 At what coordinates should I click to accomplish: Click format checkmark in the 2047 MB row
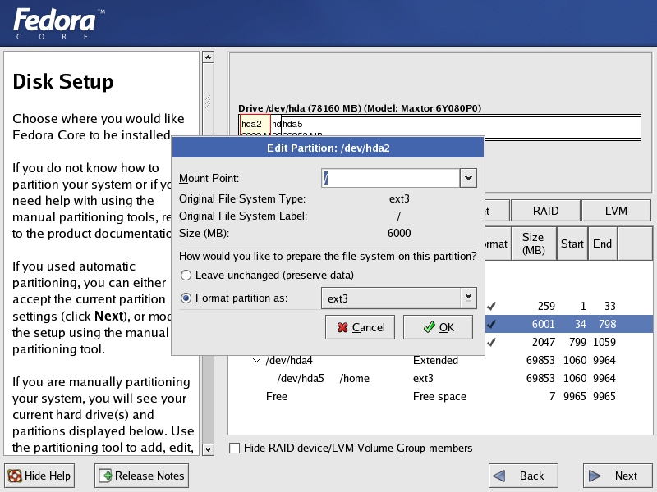(x=491, y=342)
